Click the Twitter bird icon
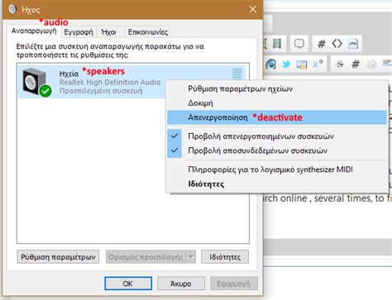This screenshot has width=392, height=300. click(286, 64)
